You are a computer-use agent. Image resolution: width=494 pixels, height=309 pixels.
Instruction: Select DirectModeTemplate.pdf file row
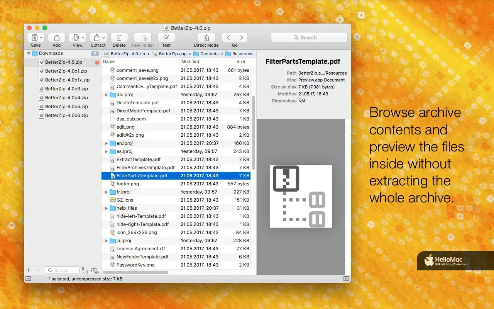pos(176,111)
